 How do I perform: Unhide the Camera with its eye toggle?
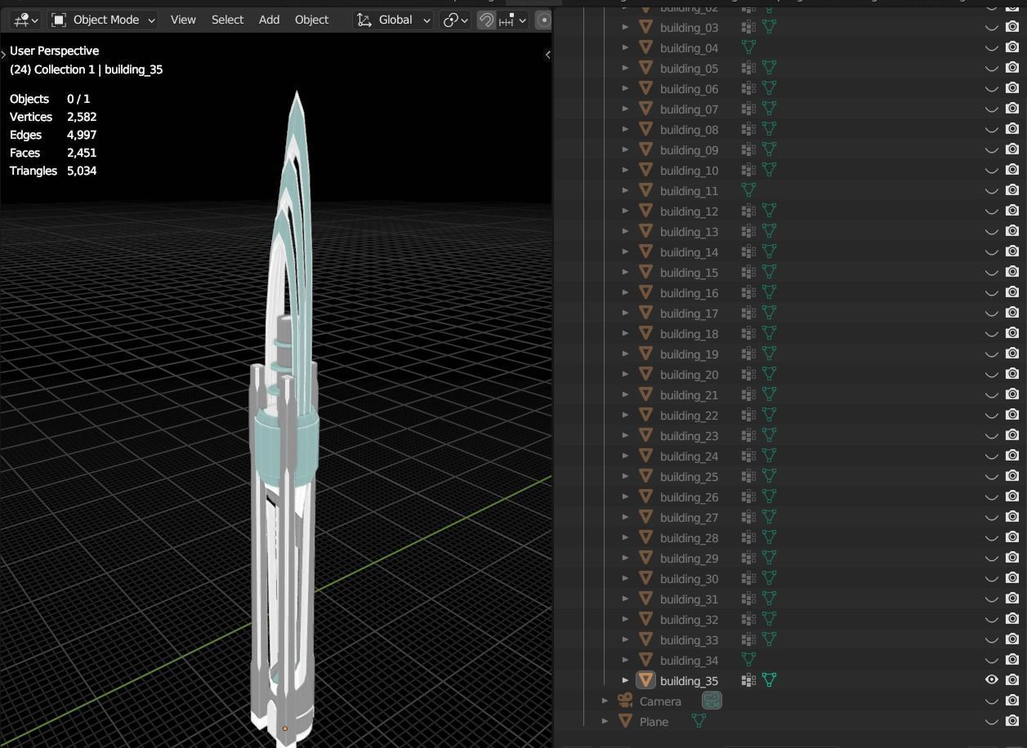click(992, 701)
